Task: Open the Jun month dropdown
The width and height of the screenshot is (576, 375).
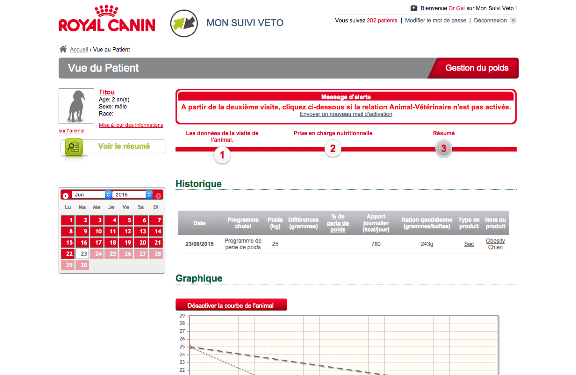Action: (91, 195)
